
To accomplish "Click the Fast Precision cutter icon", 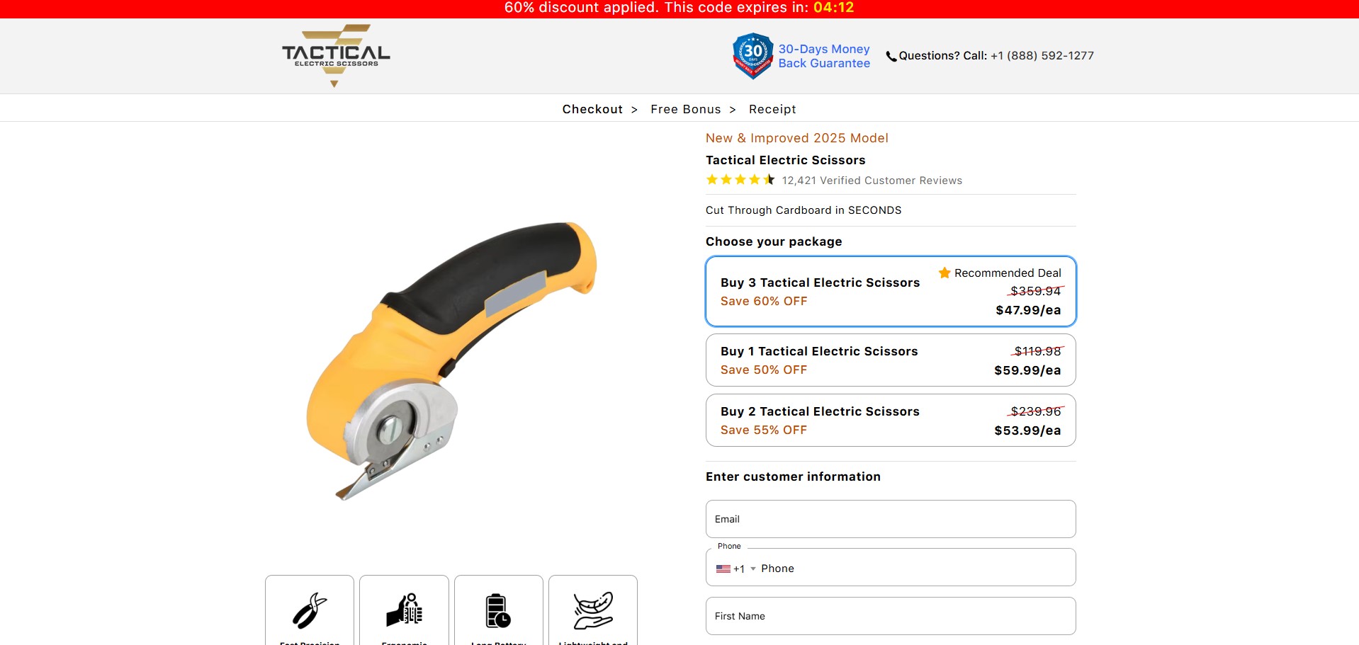I will (310, 610).
